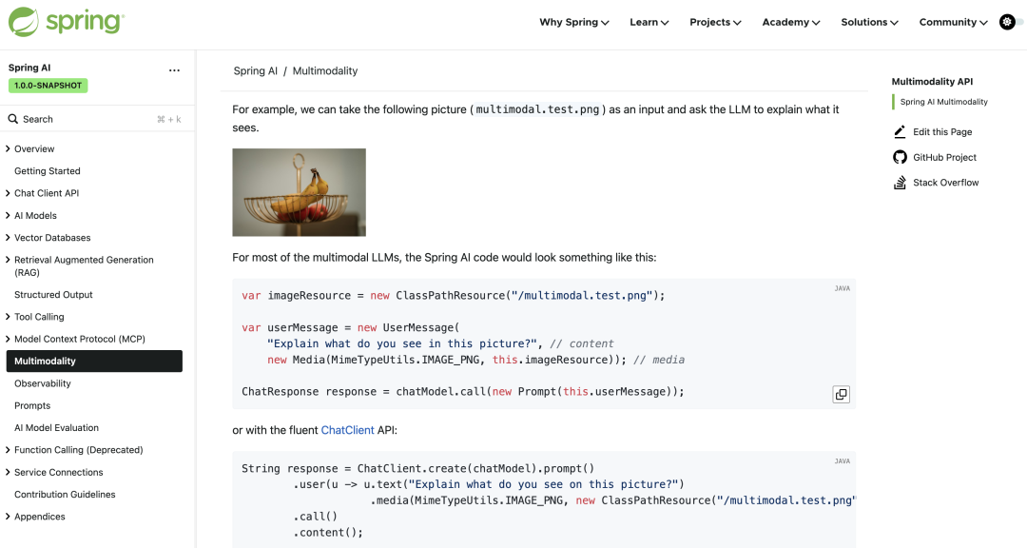Toggle the dark mode theme switch
Viewport: 1027px width, 548px height.
(1011, 22)
